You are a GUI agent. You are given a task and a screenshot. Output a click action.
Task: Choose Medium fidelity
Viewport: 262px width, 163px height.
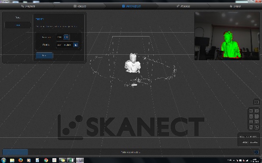coord(68,45)
